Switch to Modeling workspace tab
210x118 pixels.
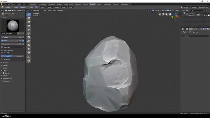click(60, 4)
